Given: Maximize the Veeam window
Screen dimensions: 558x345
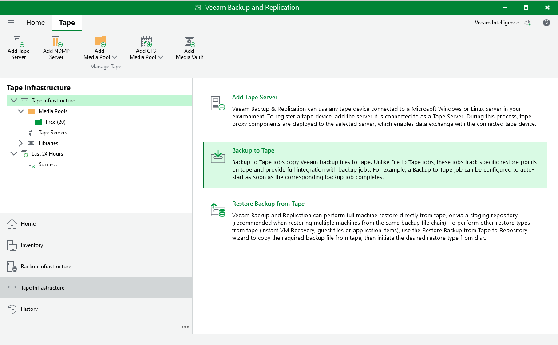Looking at the screenshot, I should coord(526,8).
